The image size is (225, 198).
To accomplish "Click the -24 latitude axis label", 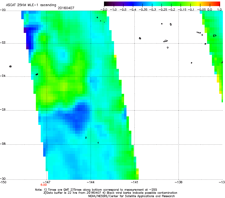I will tap(3, 76).
